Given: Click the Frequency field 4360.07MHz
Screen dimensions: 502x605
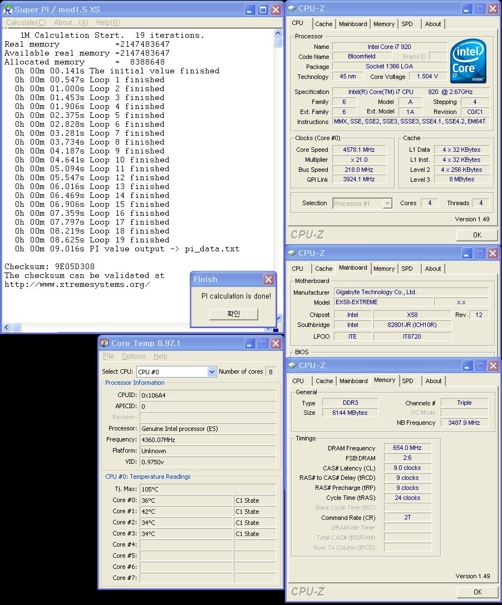Looking at the screenshot, I should 208,439.
